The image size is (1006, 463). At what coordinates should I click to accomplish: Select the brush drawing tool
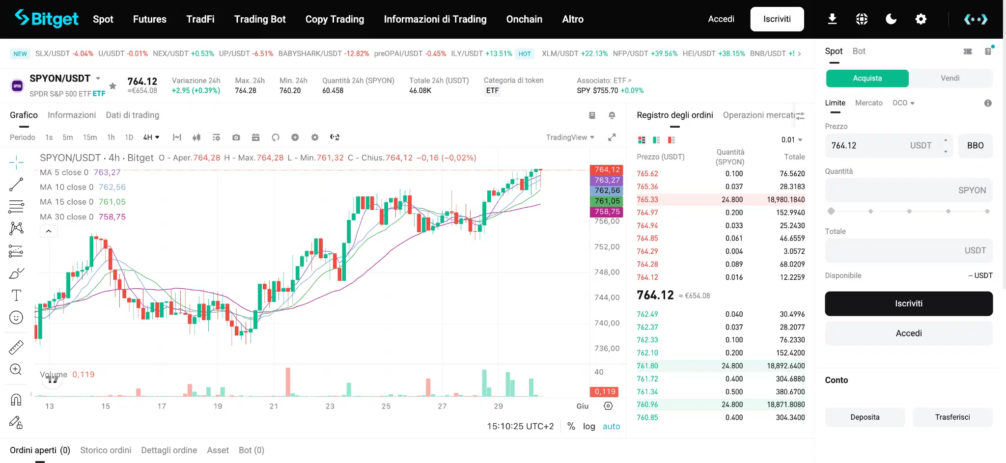(16, 273)
